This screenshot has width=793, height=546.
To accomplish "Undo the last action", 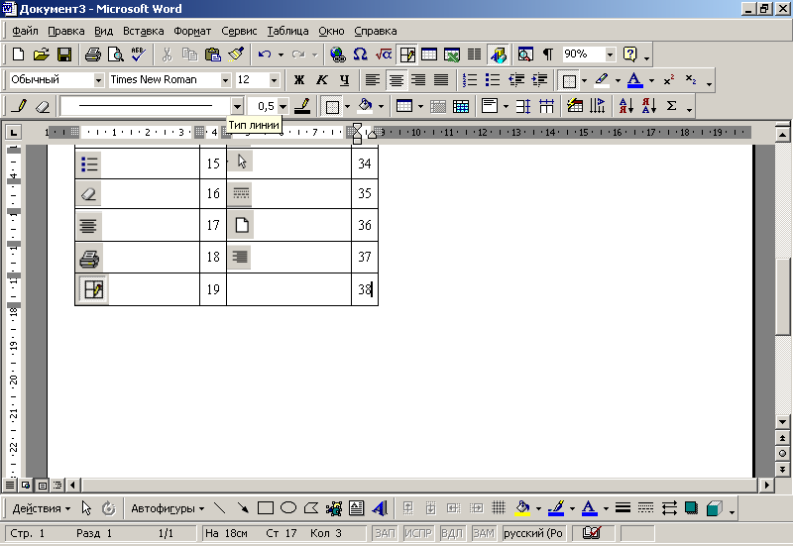I will tap(265, 55).
